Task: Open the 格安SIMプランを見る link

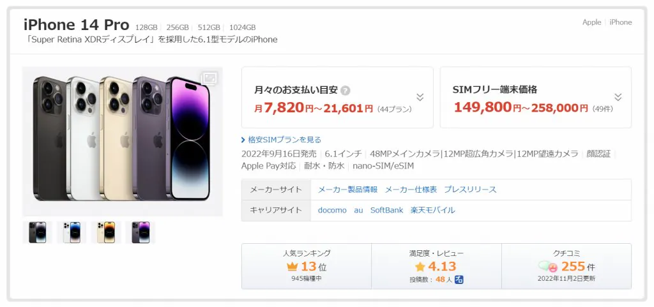Action: 281,140
